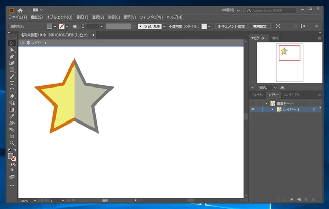The height and width of the screenshot is (209, 329).
Task: Open the edit toolbar ellipsis
Action: (x=12, y=186)
